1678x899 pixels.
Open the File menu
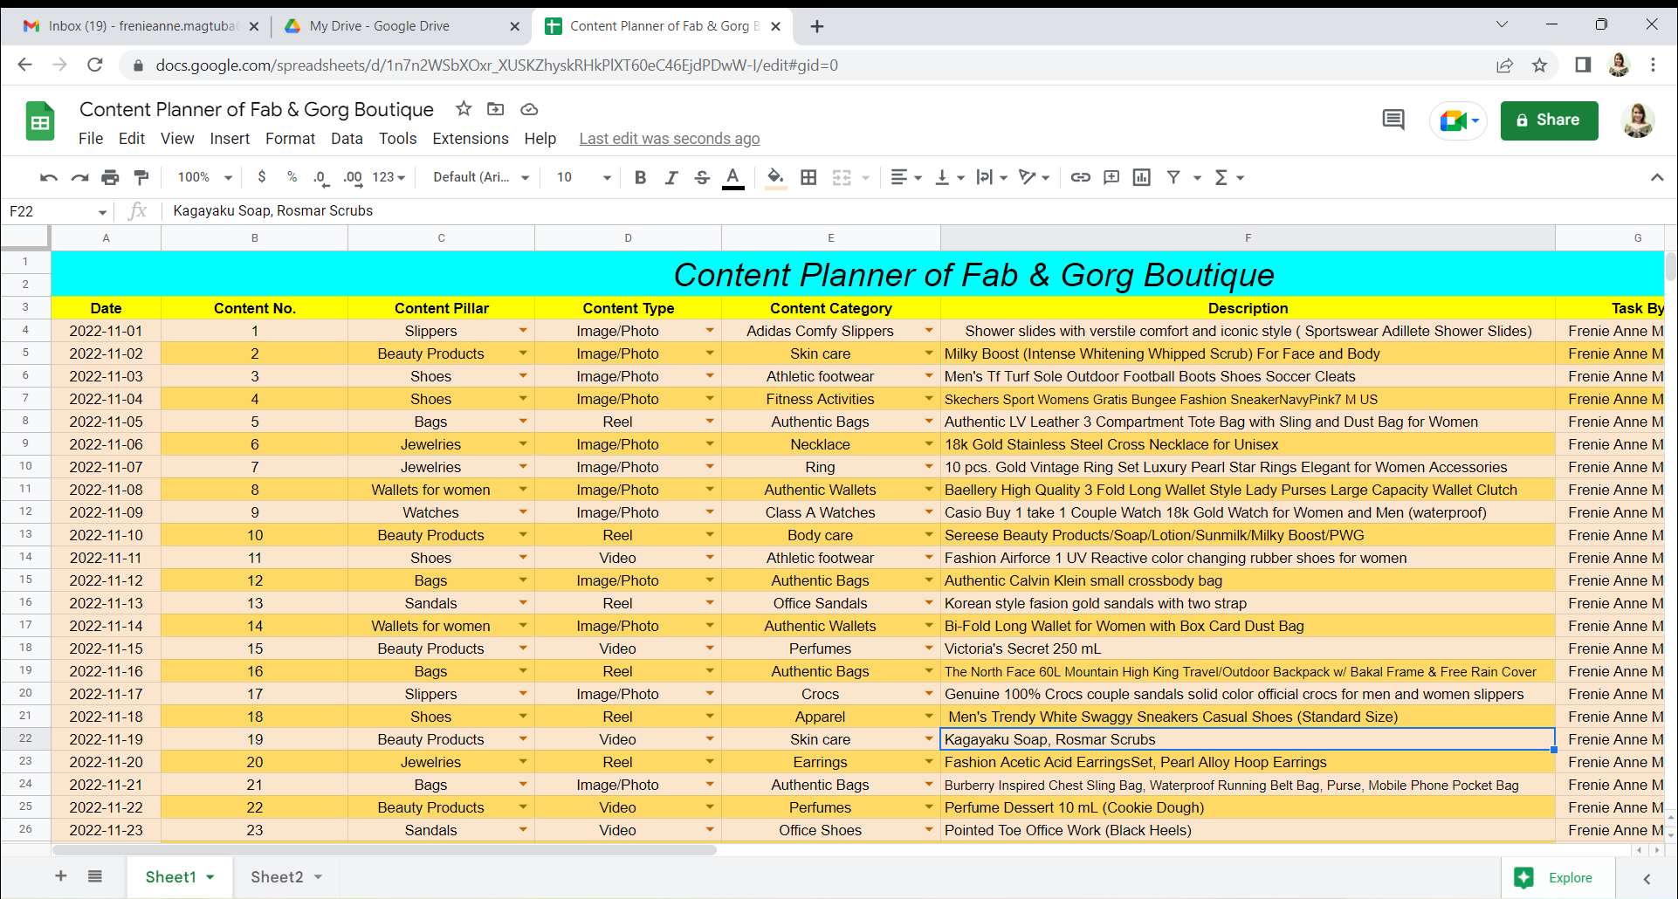tap(91, 139)
